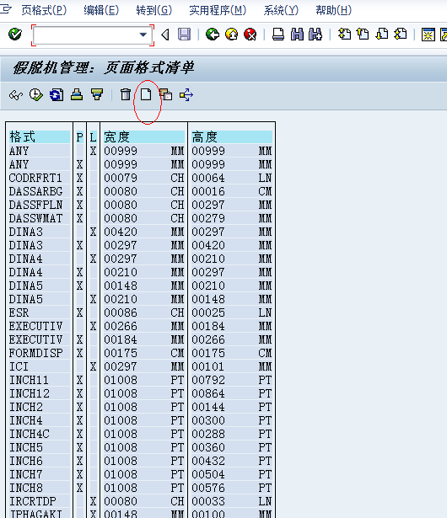This screenshot has height=518, width=447.
Task: Click width value 00086 in ESR row
Action: [121, 312]
